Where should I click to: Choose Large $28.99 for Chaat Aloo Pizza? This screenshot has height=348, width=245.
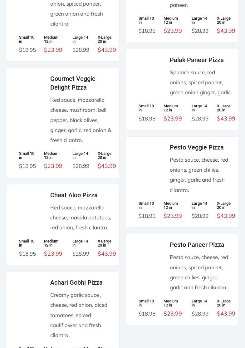click(81, 253)
